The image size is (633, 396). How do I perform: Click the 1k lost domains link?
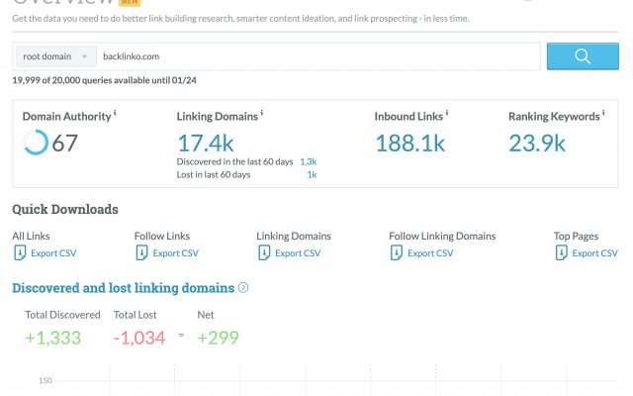pyautogui.click(x=312, y=174)
